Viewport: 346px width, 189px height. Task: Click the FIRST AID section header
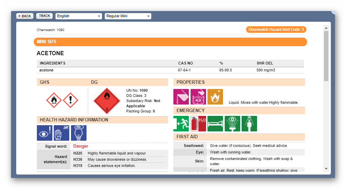coord(239,137)
